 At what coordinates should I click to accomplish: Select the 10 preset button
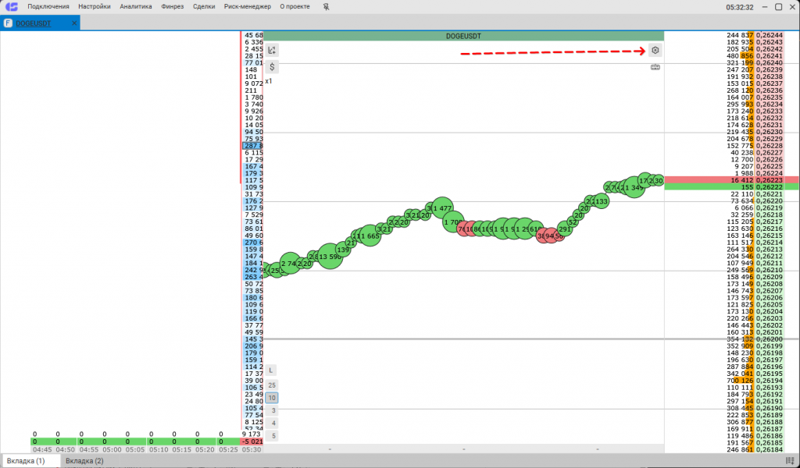pyautogui.click(x=271, y=398)
